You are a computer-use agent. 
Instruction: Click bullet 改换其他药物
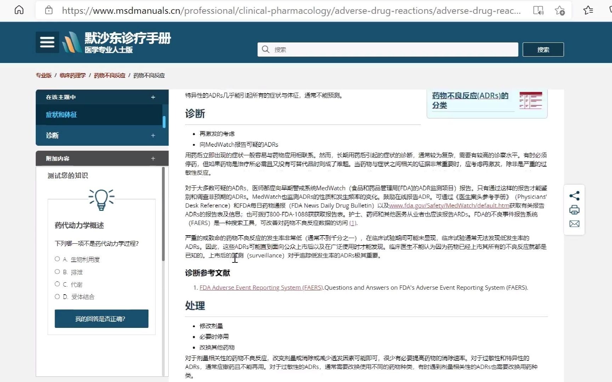pyautogui.click(x=217, y=347)
